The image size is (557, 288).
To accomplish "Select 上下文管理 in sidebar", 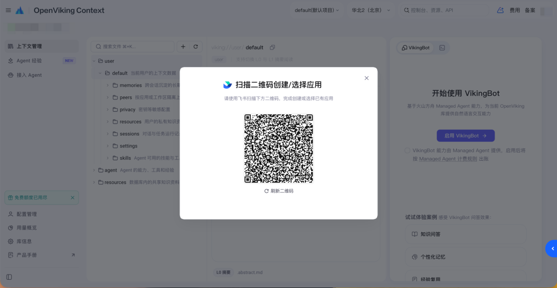I will [42, 46].
